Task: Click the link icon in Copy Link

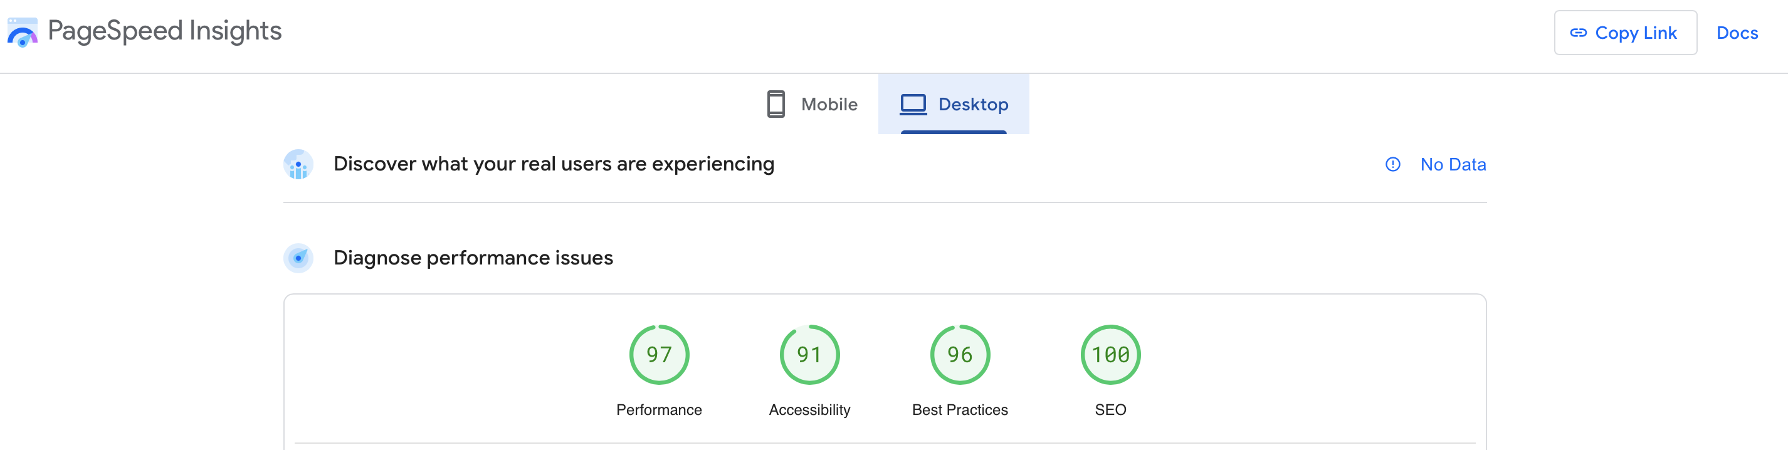Action: [x=1578, y=33]
